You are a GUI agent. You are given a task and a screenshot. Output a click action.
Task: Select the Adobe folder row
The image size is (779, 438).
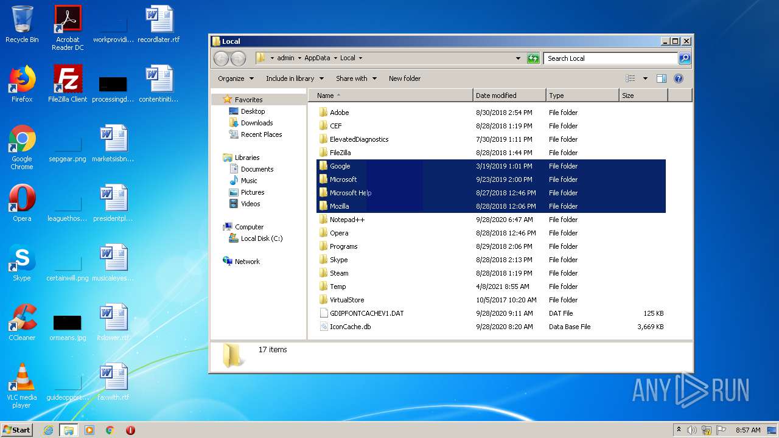[491, 113]
